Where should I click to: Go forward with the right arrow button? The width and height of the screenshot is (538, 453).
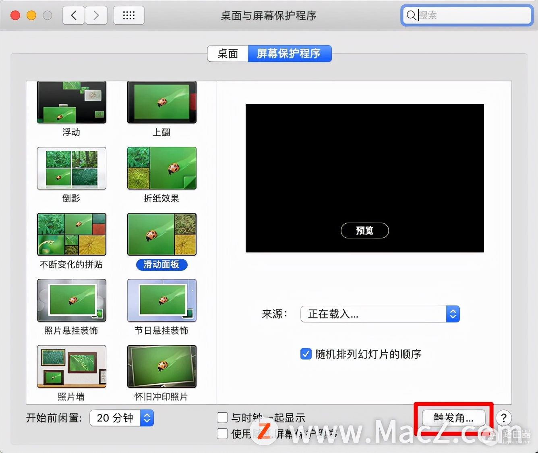96,15
